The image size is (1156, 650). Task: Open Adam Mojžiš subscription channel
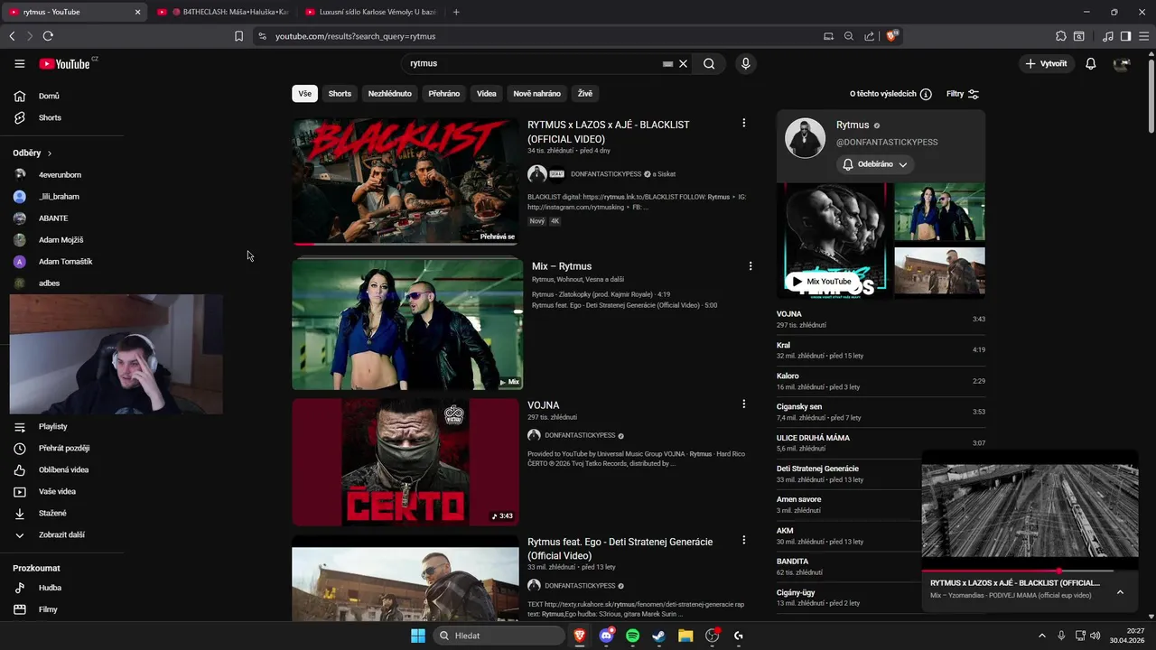point(61,239)
